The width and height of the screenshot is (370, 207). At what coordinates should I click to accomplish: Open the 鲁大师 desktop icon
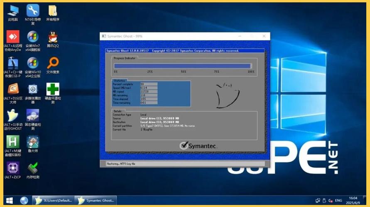click(x=33, y=142)
